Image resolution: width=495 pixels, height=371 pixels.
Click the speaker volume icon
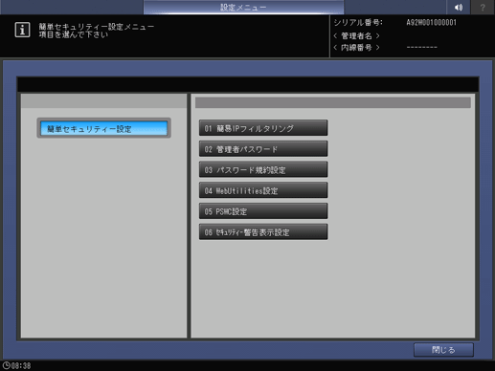(459, 7)
